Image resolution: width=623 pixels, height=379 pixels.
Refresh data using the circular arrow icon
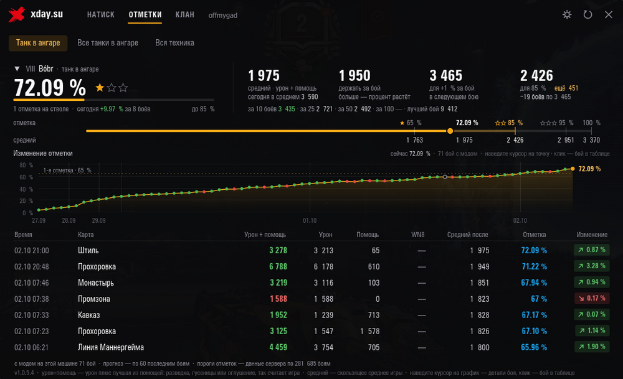click(587, 15)
